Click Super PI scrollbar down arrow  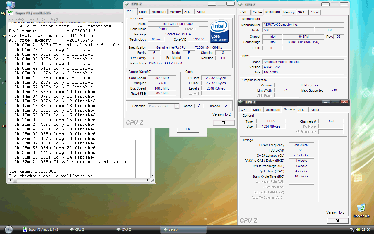(152, 175)
